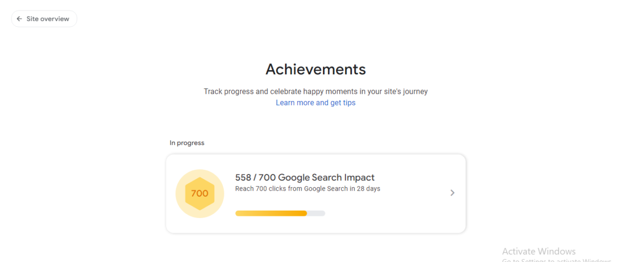629x262 pixels.
Task: Click the back arrow icon beside Site overview
Action: click(19, 19)
